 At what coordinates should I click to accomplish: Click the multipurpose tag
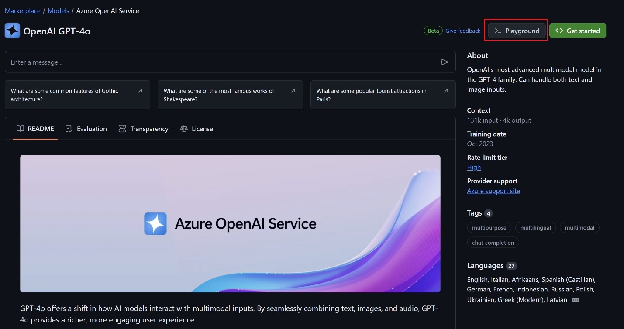(489, 227)
